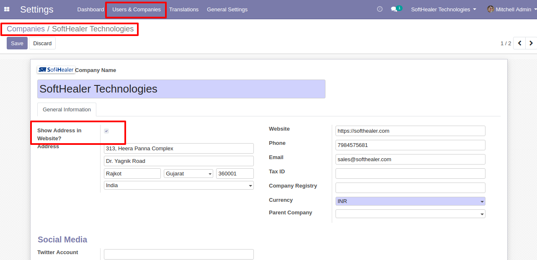Screen dimensions: 537x260
Task: Open the apps grid menu icon
Action: 7,9
